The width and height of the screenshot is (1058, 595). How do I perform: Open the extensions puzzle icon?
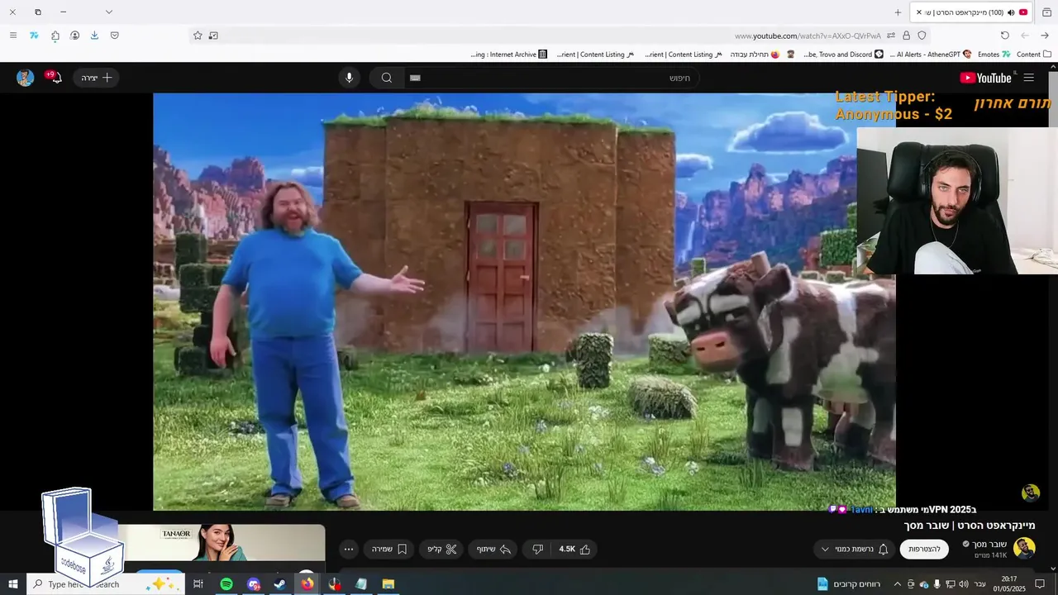(x=55, y=36)
